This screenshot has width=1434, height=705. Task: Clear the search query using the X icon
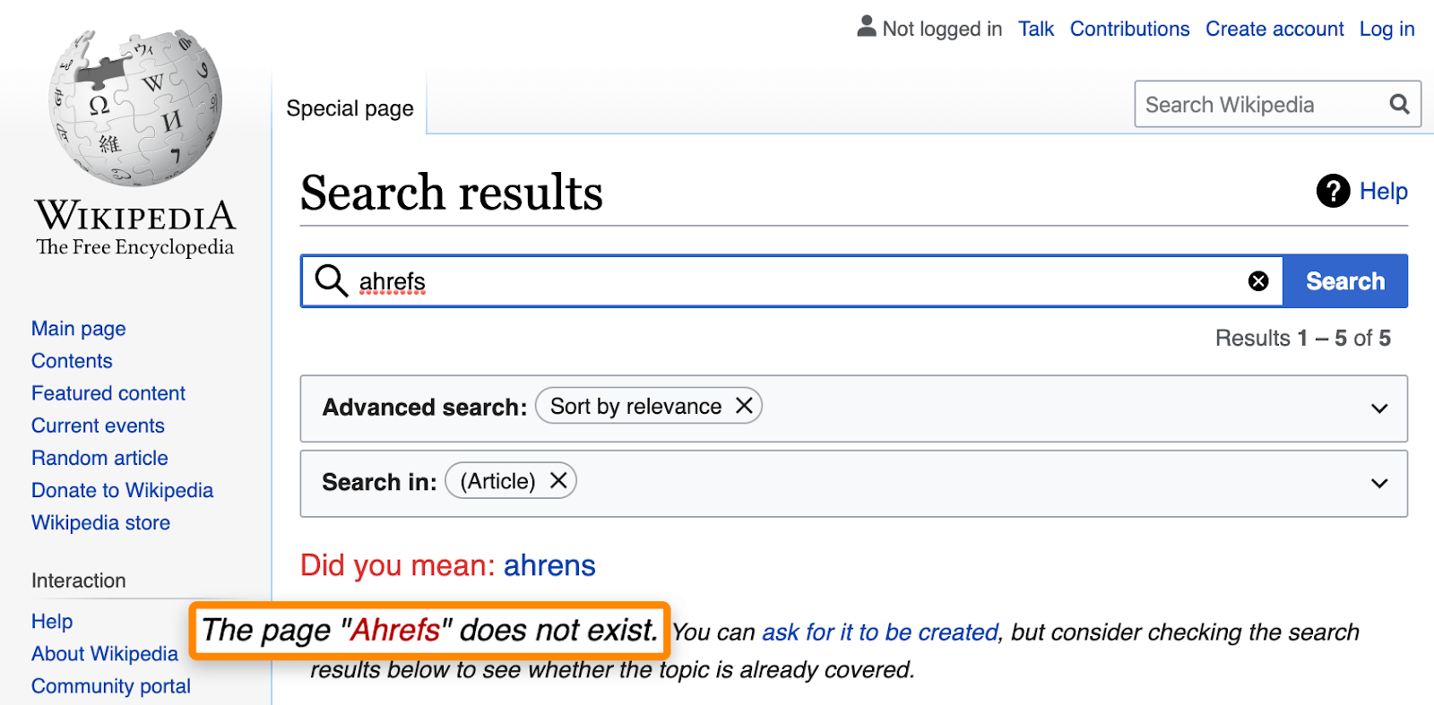coord(1258,280)
